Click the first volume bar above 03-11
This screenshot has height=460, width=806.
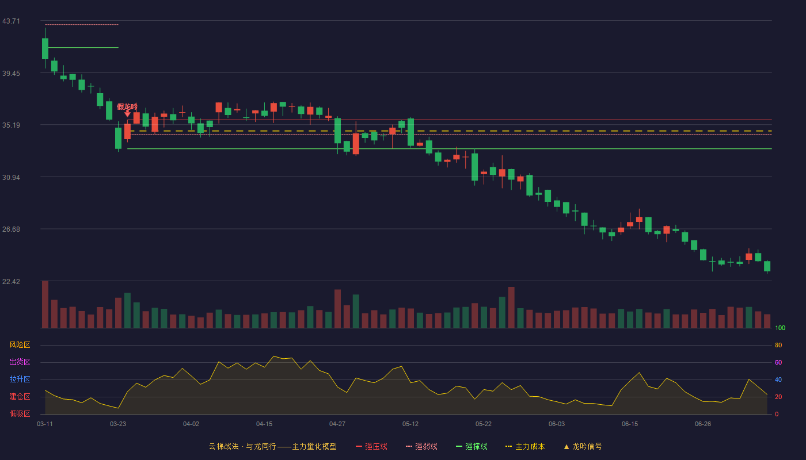click(x=45, y=304)
